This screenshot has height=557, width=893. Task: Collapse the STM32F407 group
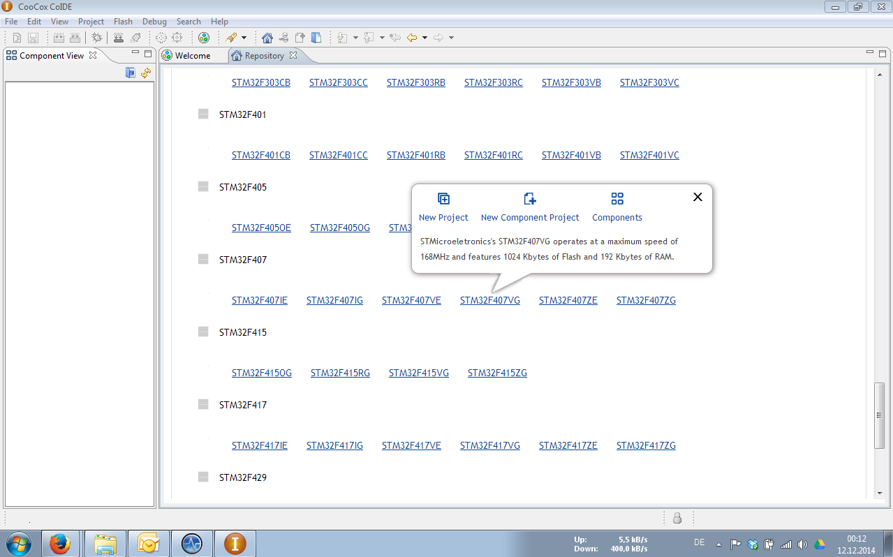[203, 259]
